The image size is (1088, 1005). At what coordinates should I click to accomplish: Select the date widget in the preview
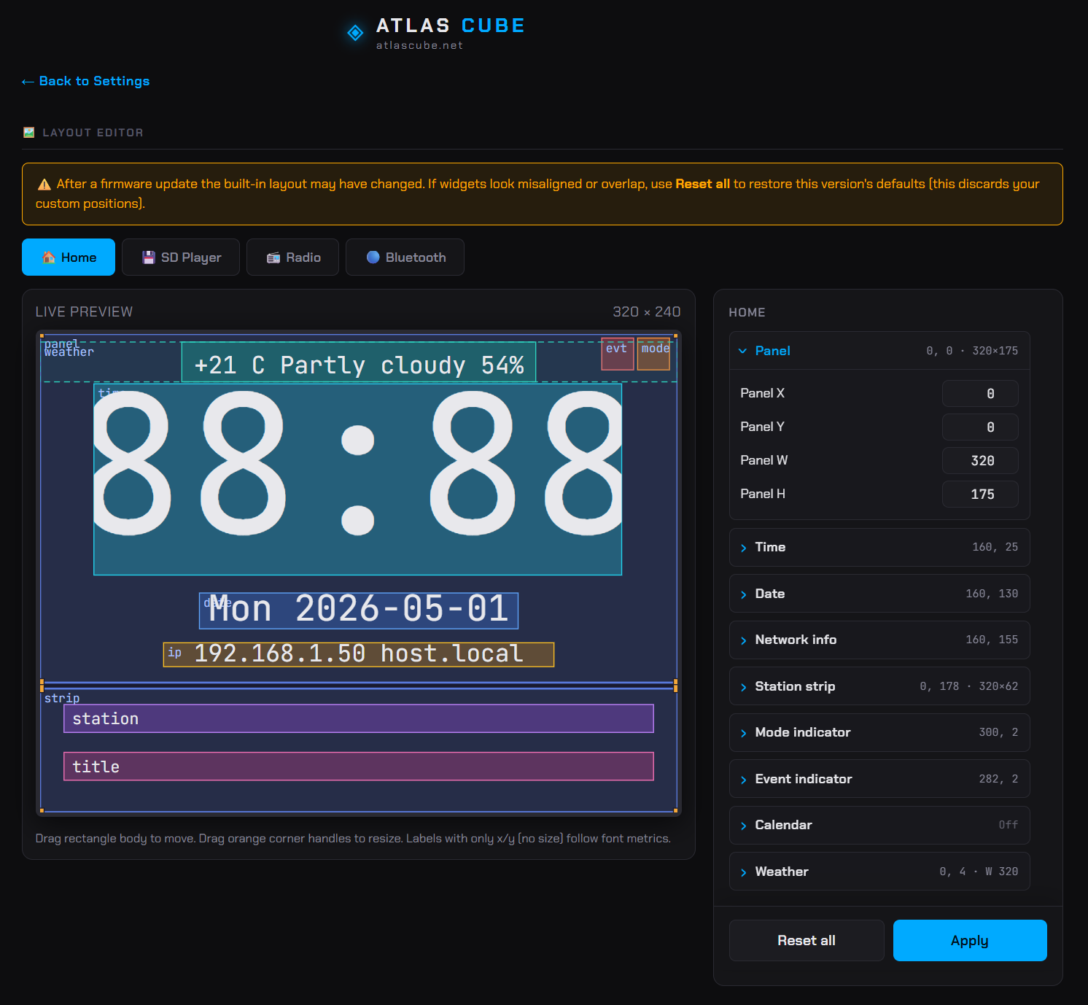pyautogui.click(x=359, y=611)
